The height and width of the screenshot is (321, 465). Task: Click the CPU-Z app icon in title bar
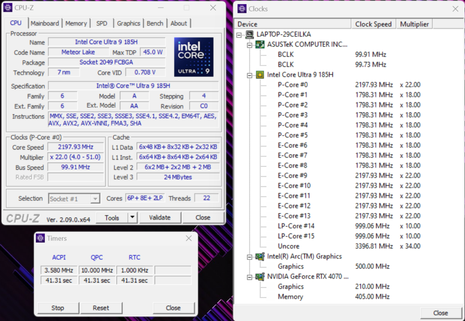tap(8, 8)
